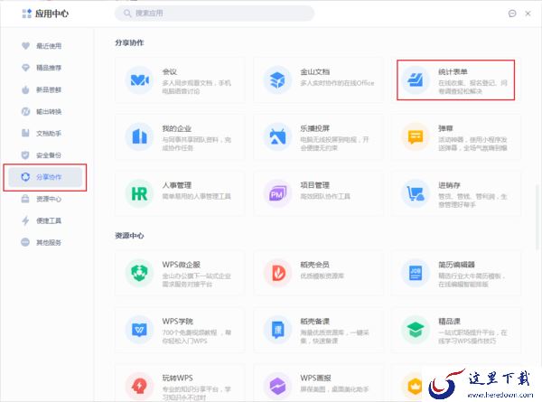Open the 统计表单 form icon
This screenshot has width=542, height=402.
(416, 80)
